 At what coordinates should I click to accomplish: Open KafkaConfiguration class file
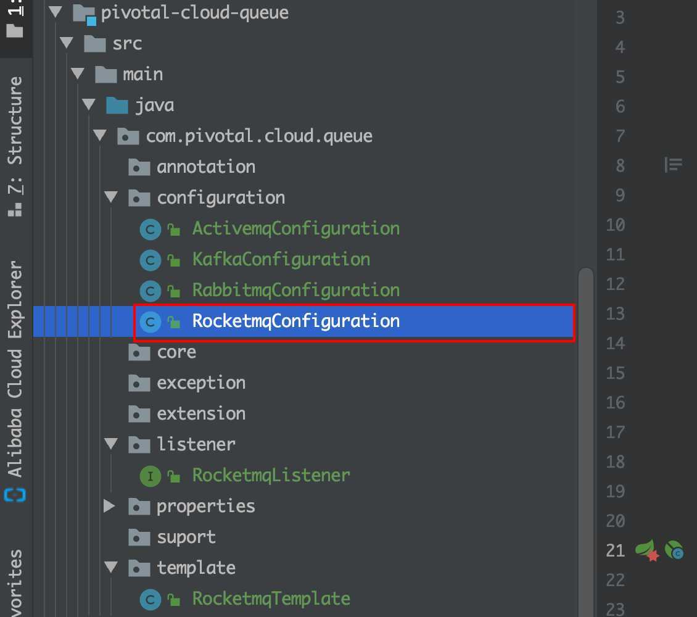pos(281,260)
